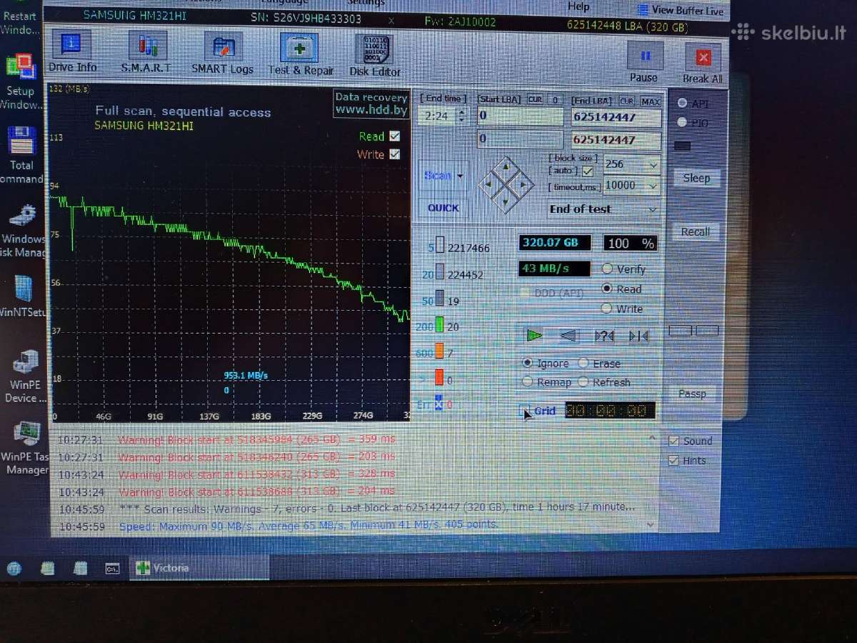The width and height of the screenshot is (857, 643).
Task: Open WinPE Task Manager desktop icon
Action: coord(26,449)
